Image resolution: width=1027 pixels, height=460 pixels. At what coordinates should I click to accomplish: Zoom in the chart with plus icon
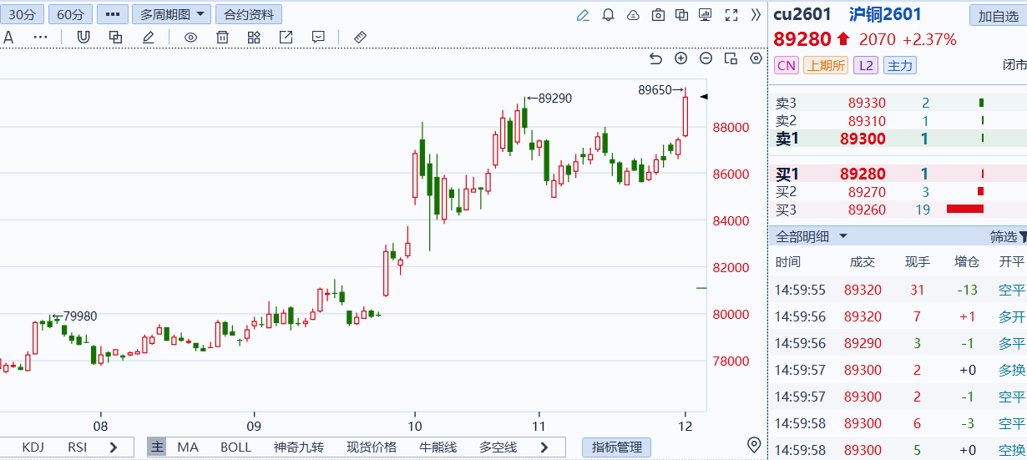pos(680,58)
